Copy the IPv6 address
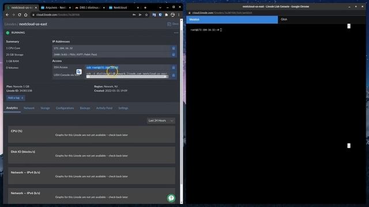The width and height of the screenshot is (369, 207). point(174,55)
